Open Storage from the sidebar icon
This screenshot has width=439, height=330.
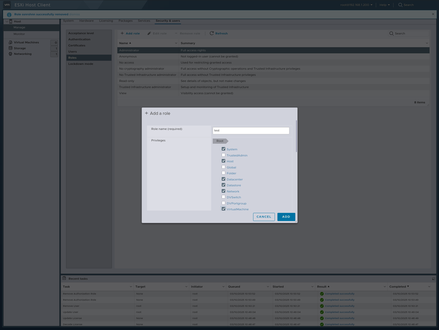pyautogui.click(x=10, y=48)
